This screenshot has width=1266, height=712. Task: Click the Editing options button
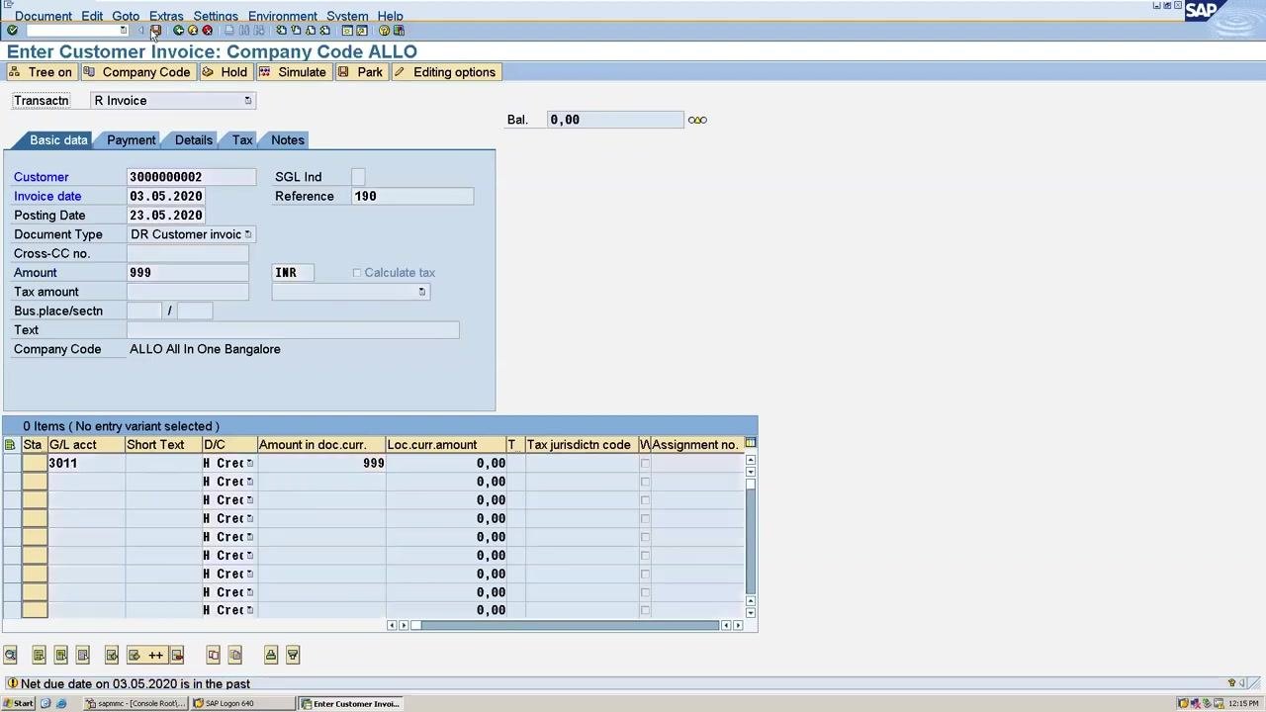pyautogui.click(x=445, y=72)
